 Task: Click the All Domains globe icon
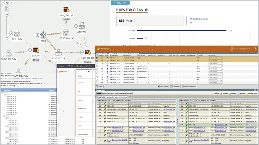(97, 49)
